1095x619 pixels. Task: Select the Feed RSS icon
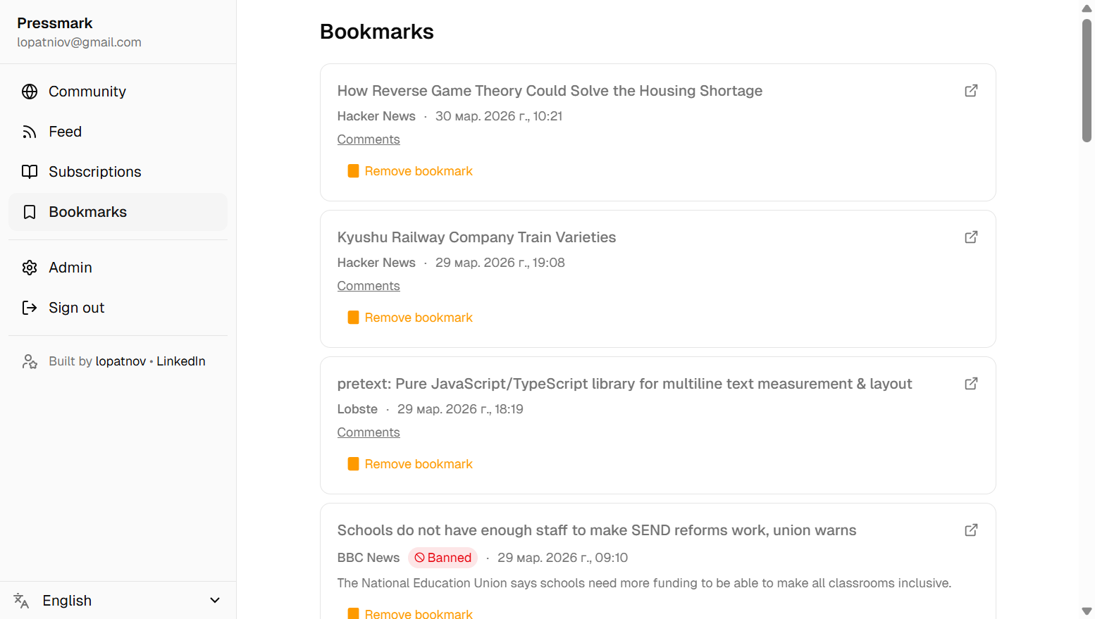pos(29,131)
